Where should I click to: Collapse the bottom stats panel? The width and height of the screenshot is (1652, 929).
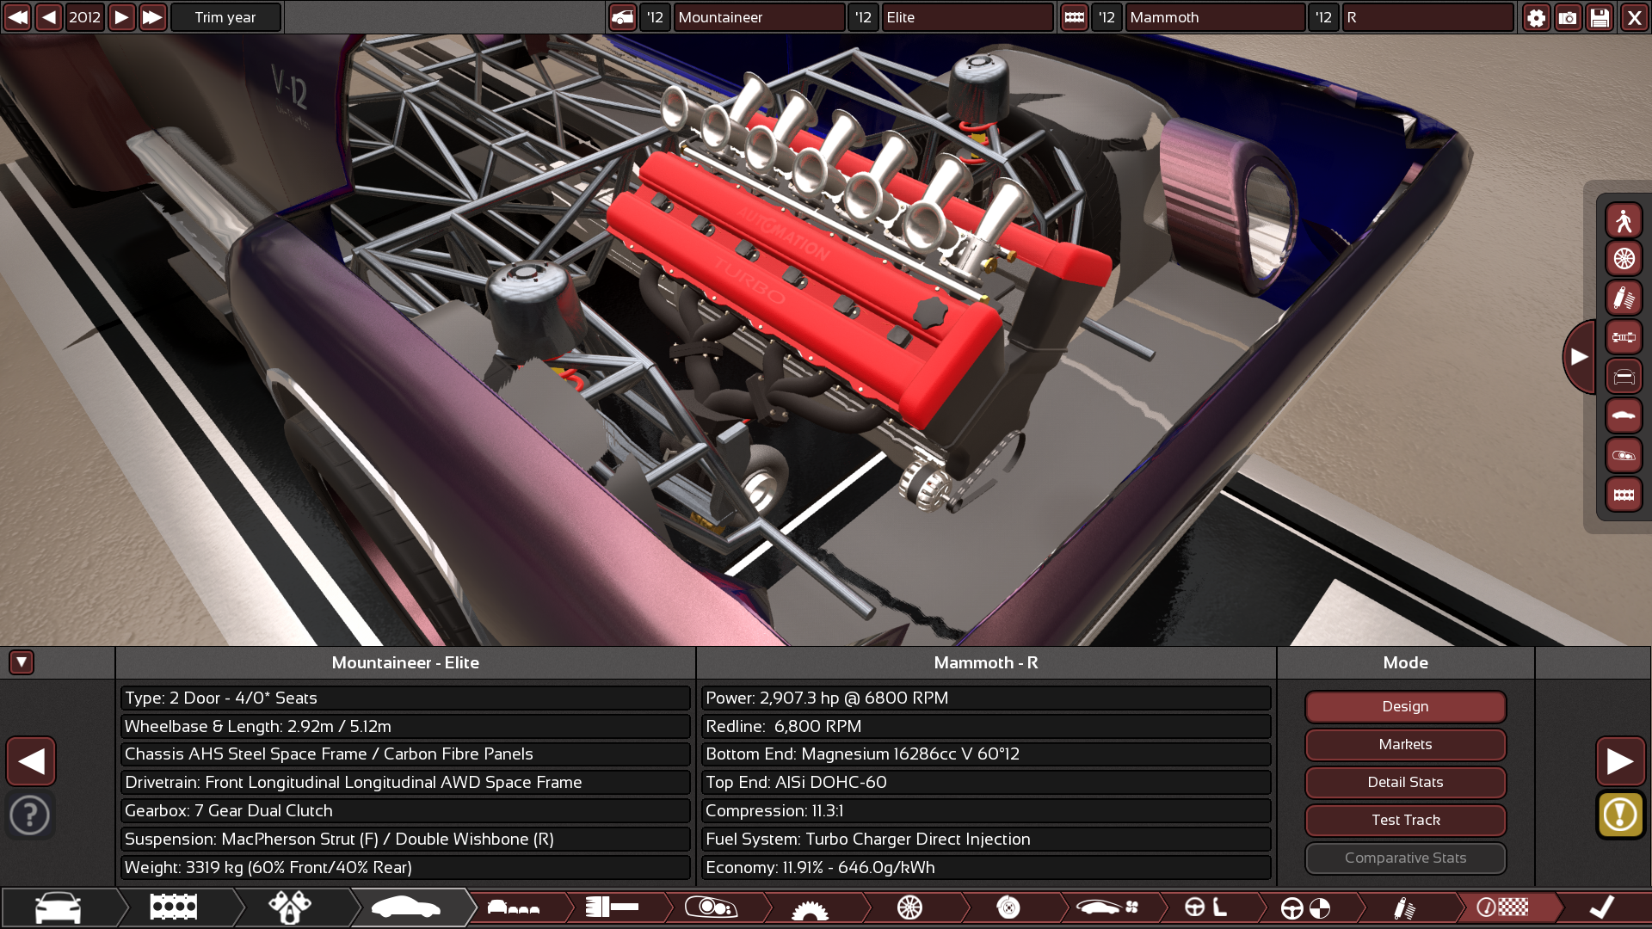(x=22, y=662)
